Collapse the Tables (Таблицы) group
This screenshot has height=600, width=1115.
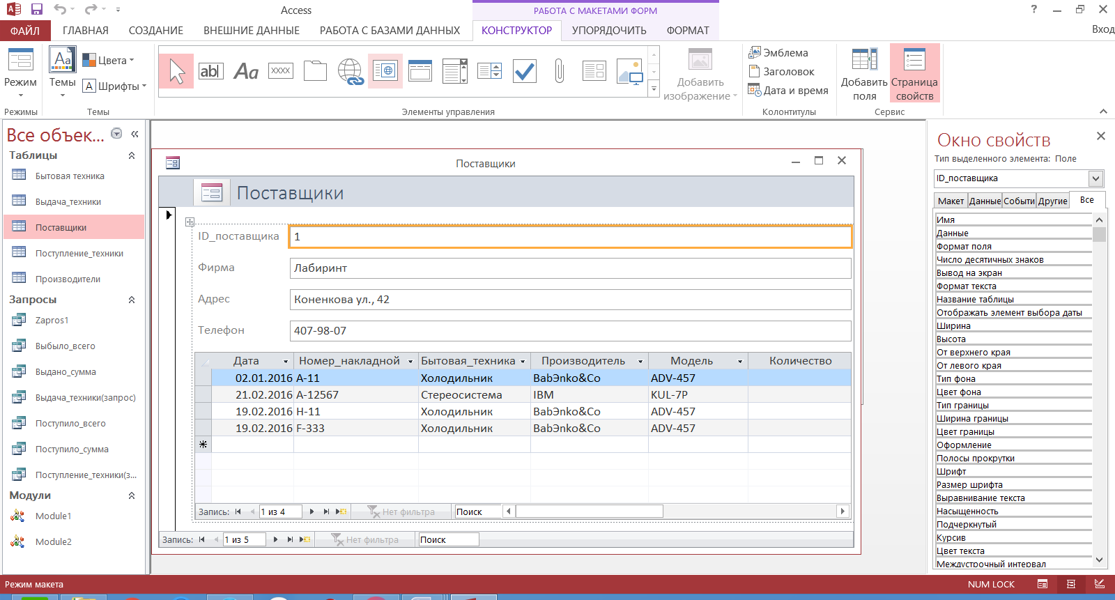[x=132, y=155]
